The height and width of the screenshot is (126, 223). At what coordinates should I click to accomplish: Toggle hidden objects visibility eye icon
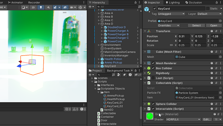pyautogui.click(x=65, y=7)
